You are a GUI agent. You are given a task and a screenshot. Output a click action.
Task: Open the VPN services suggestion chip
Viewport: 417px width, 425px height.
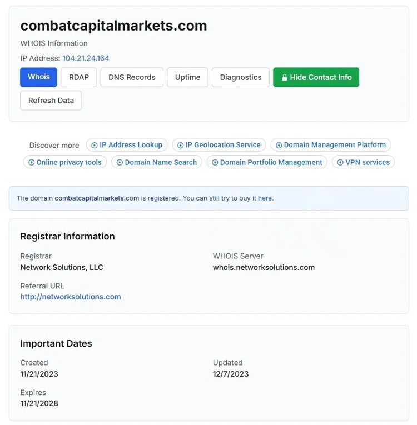click(363, 162)
